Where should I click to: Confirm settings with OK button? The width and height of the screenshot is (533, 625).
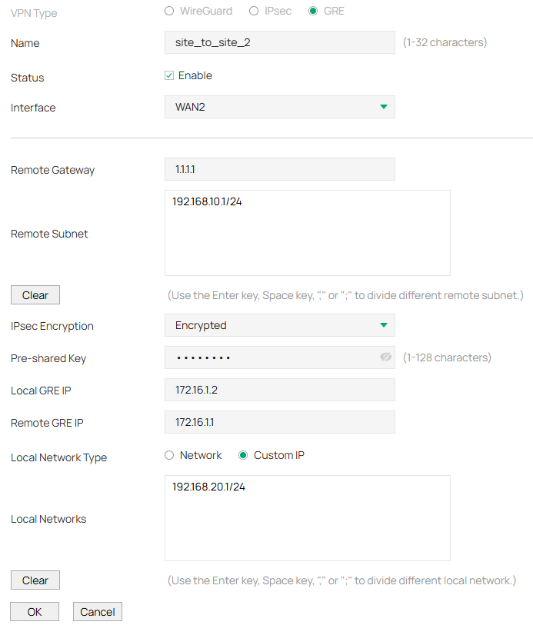[x=34, y=611]
